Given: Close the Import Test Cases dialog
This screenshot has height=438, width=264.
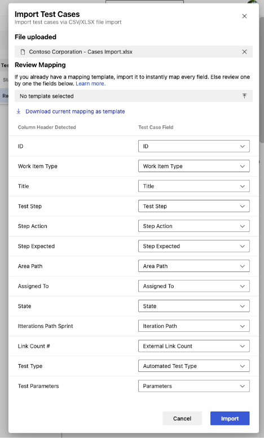Looking at the screenshot, I should [244, 16].
